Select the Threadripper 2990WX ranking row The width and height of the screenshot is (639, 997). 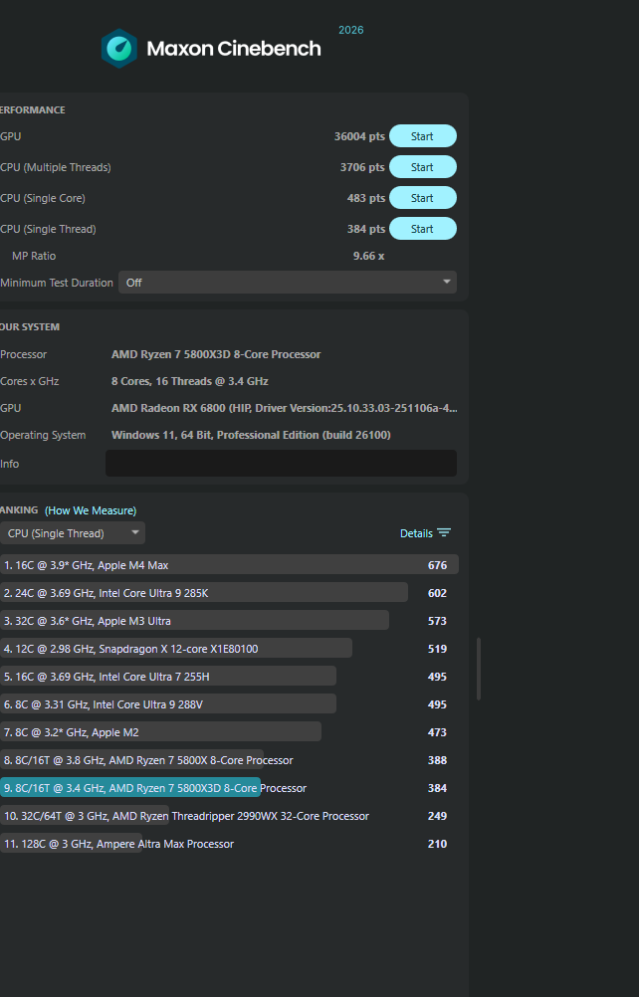pos(229,816)
